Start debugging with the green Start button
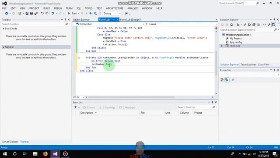 pyautogui.click(x=72, y=14)
